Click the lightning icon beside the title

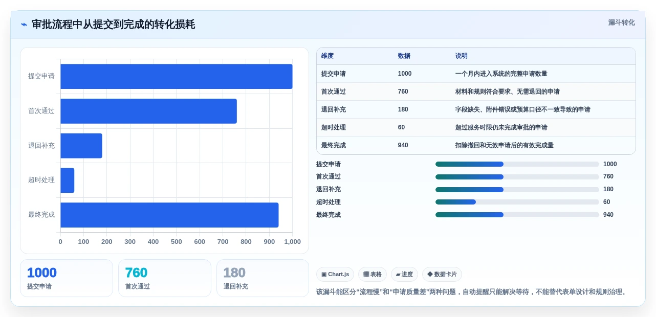[24, 25]
